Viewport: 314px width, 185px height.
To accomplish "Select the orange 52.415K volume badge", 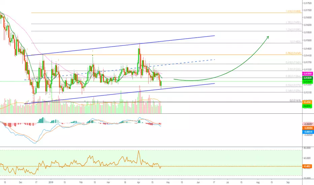I will pos(307,102).
